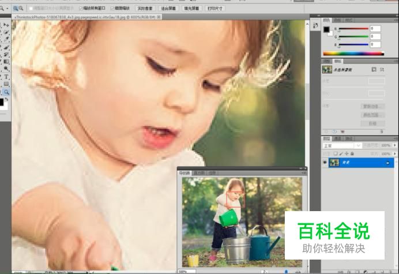Click the red R slider track
399x274 pixels.
(x=353, y=29)
